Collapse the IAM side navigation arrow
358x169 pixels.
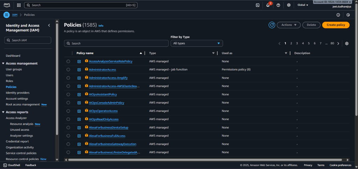point(49,25)
